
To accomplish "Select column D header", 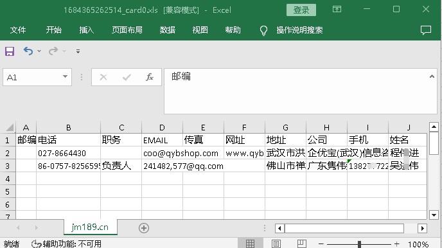I will click(162, 127).
